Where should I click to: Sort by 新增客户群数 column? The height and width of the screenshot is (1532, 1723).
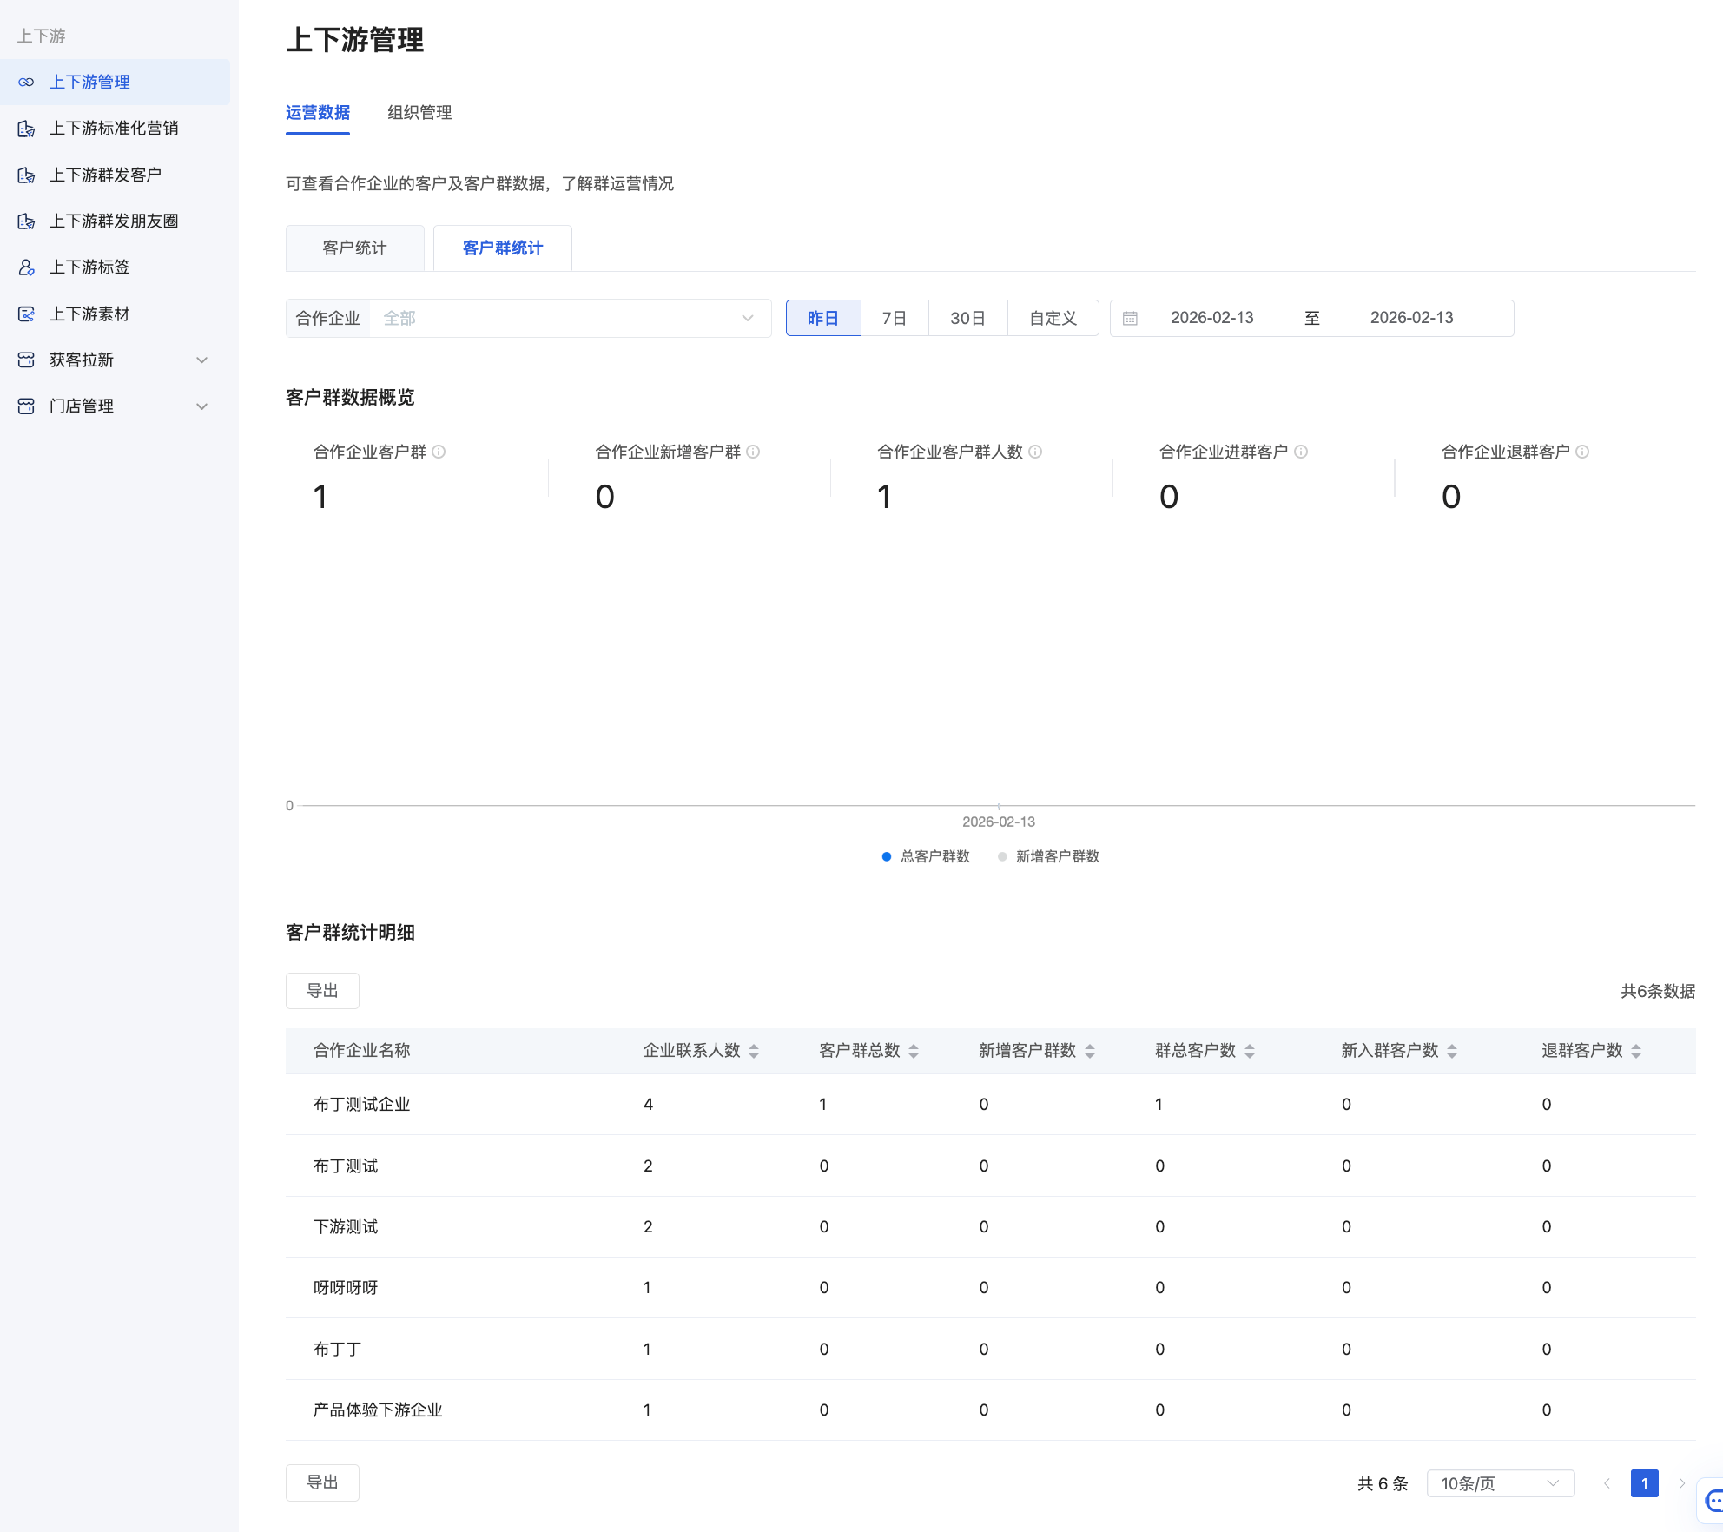coord(1090,1051)
